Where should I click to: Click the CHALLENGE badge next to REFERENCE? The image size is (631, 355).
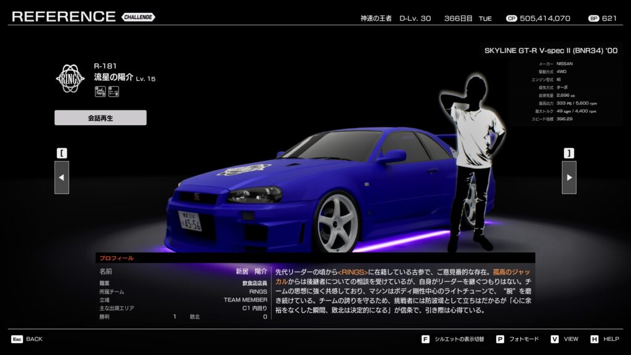139,17
